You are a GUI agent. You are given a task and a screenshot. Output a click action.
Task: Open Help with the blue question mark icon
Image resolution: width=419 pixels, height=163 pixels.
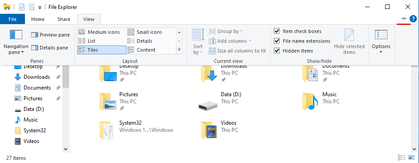point(413,19)
